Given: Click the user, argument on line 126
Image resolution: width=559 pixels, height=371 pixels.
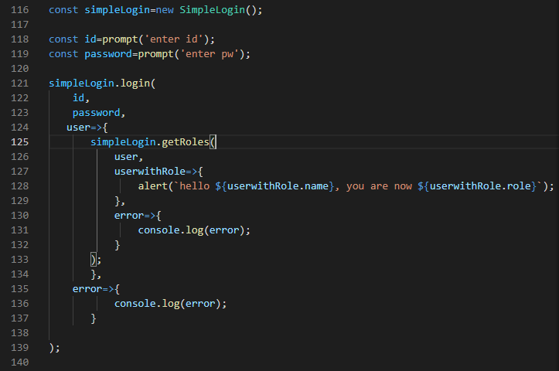Looking at the screenshot, I should 128,157.
